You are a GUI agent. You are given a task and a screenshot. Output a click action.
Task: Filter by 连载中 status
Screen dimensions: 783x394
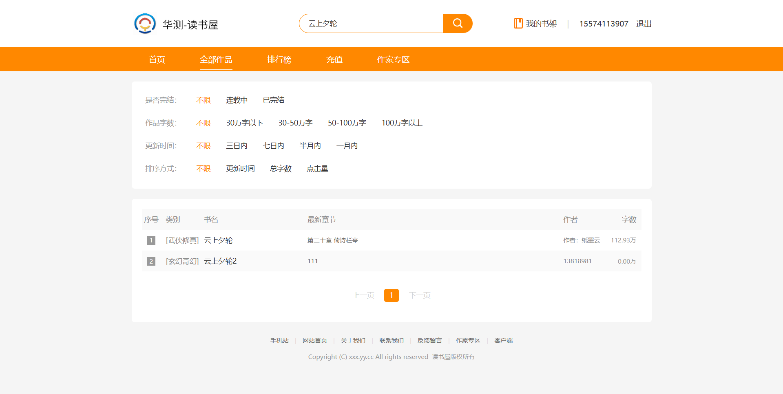[237, 100]
